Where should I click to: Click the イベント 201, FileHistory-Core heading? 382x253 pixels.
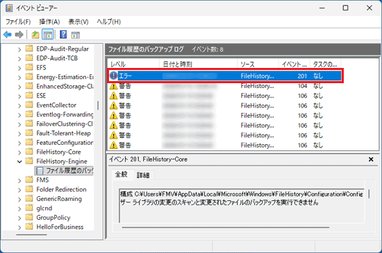[x=148, y=159]
